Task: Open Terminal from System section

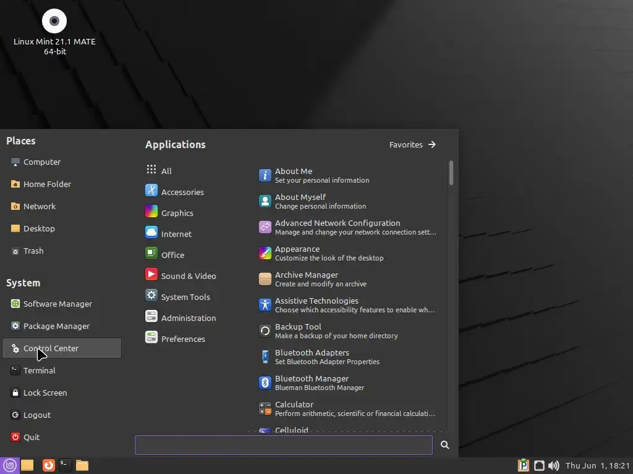Action: coord(62,370)
